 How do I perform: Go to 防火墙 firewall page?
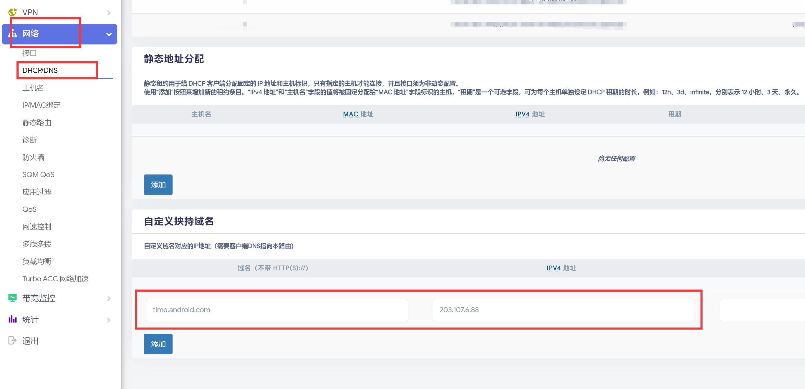(x=33, y=157)
